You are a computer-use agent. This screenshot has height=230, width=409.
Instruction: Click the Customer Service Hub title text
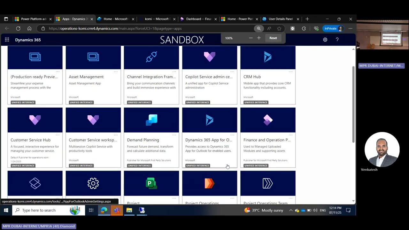click(30, 140)
